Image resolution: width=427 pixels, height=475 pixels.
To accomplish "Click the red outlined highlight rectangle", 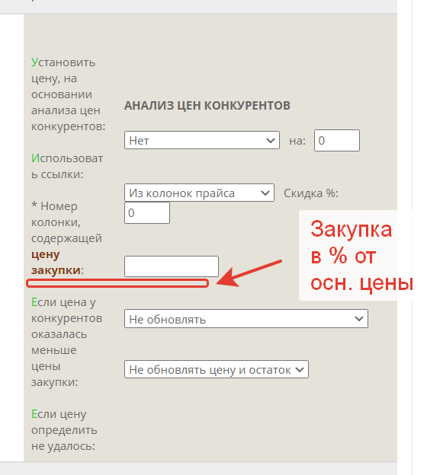I will pos(117,283).
